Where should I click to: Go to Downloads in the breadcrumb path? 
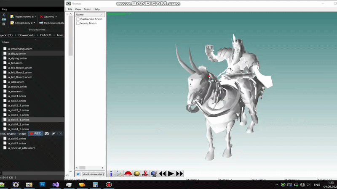26,35
